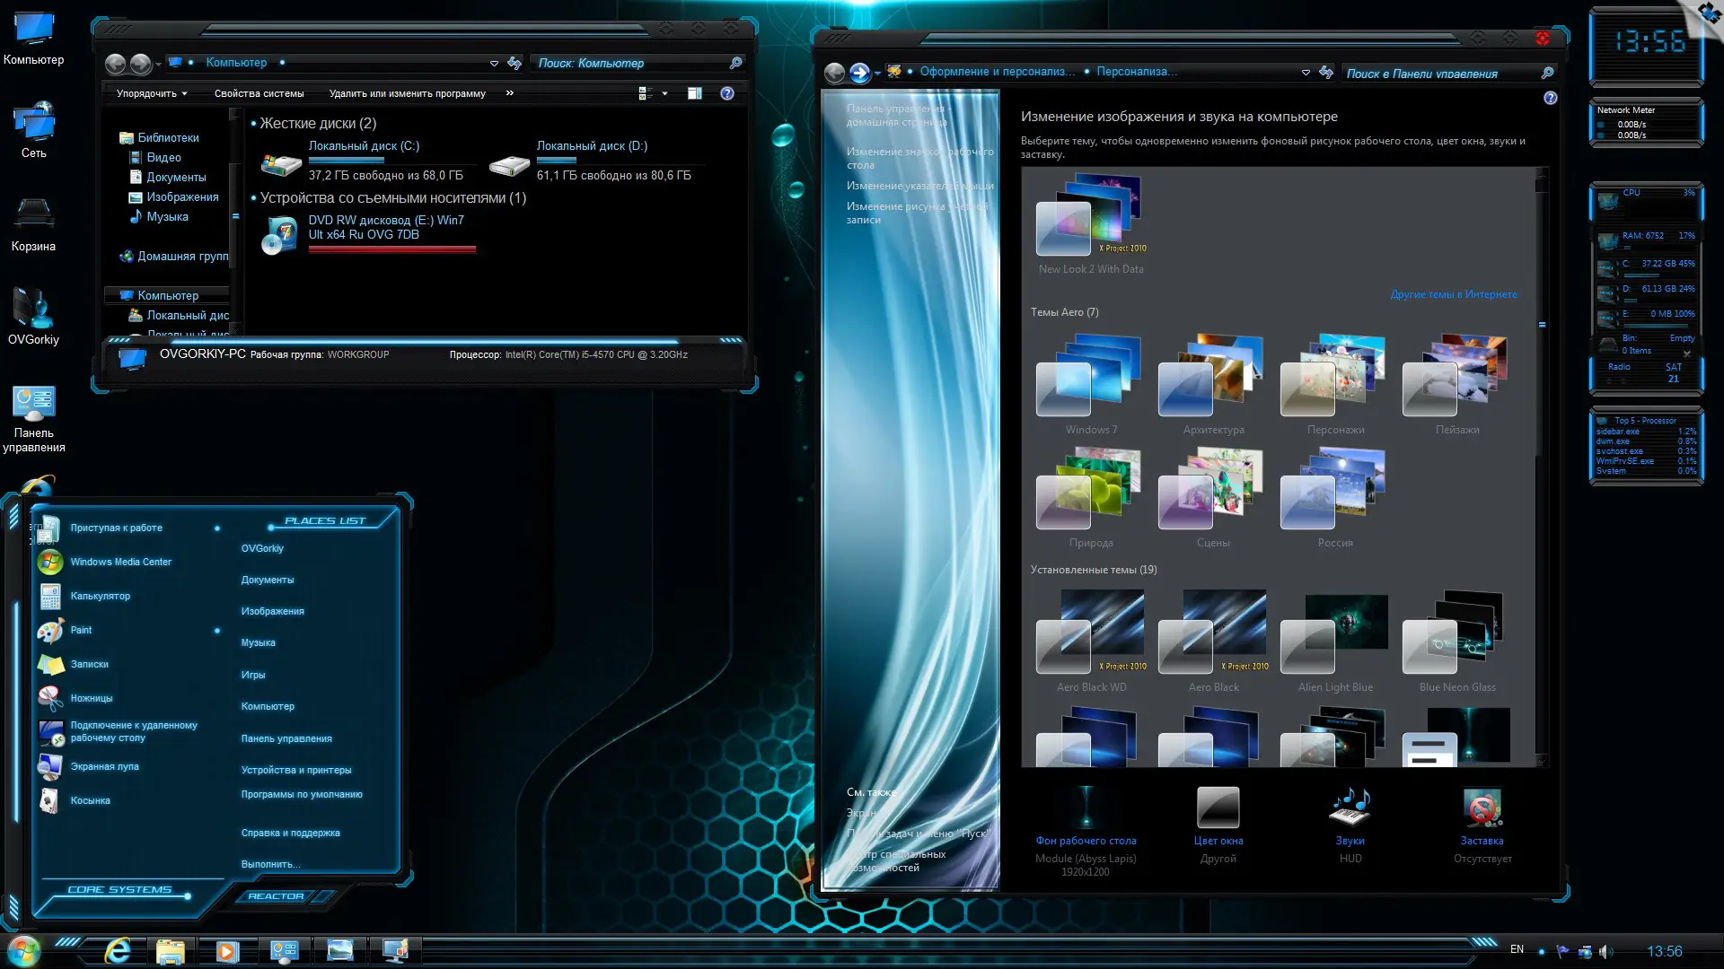Click Windows Media Player taskbar icon
This screenshot has height=969, width=1724.
(x=226, y=951)
